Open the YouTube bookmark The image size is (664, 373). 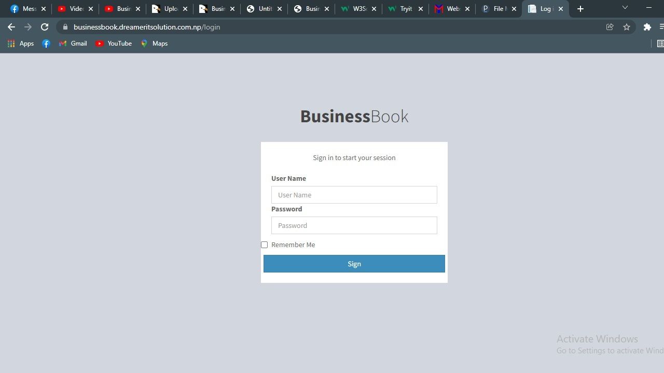tap(114, 44)
